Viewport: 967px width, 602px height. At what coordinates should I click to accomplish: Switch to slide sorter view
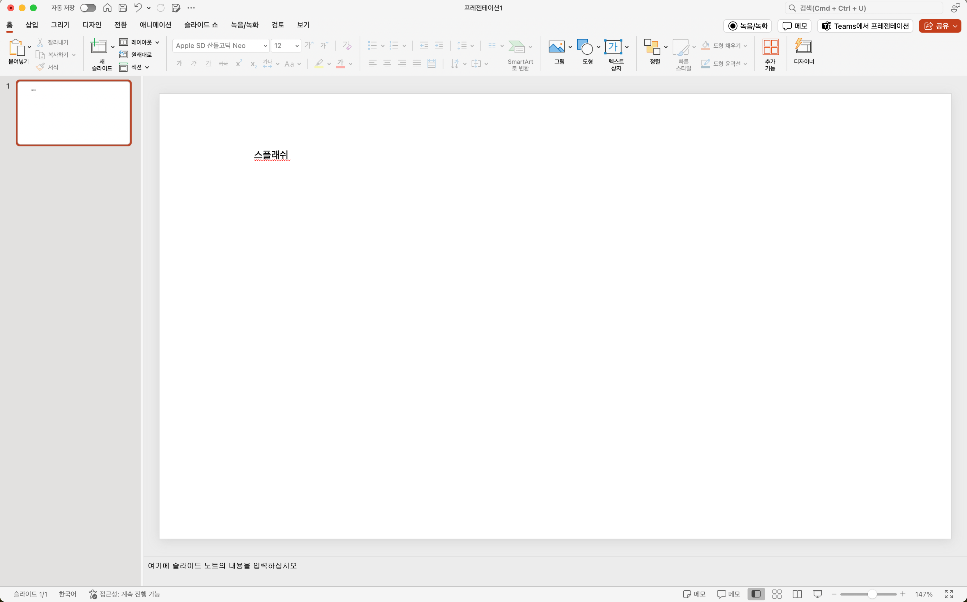click(x=777, y=594)
